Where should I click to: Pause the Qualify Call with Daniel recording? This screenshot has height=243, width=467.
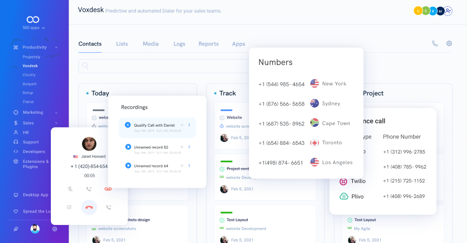click(128, 125)
